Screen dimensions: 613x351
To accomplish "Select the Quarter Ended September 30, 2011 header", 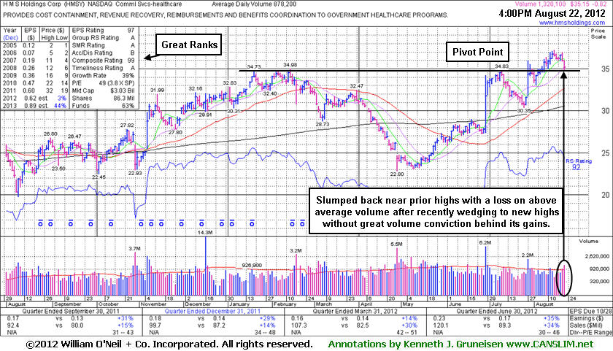I will [x=70, y=312].
